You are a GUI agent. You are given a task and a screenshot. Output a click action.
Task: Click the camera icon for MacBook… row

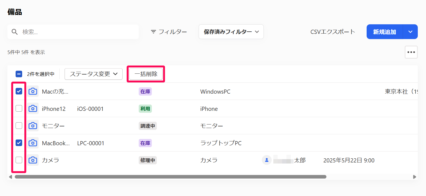point(33,143)
